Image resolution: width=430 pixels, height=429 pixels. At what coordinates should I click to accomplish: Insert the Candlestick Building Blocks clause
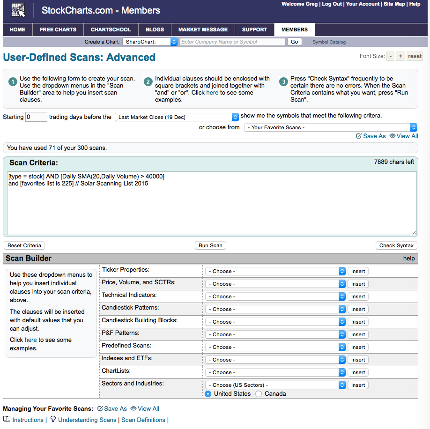(x=358, y=322)
